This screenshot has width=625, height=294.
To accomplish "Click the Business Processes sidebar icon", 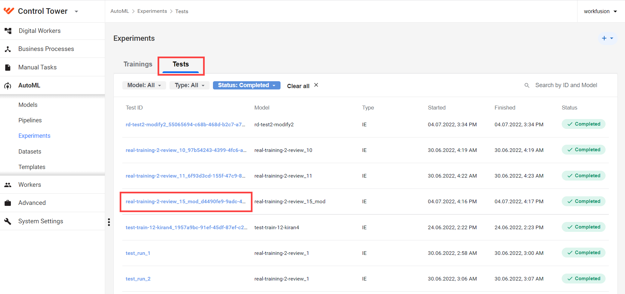I will [x=8, y=49].
